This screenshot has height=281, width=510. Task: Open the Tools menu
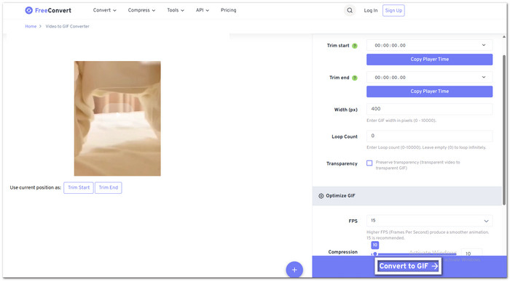coord(176,10)
